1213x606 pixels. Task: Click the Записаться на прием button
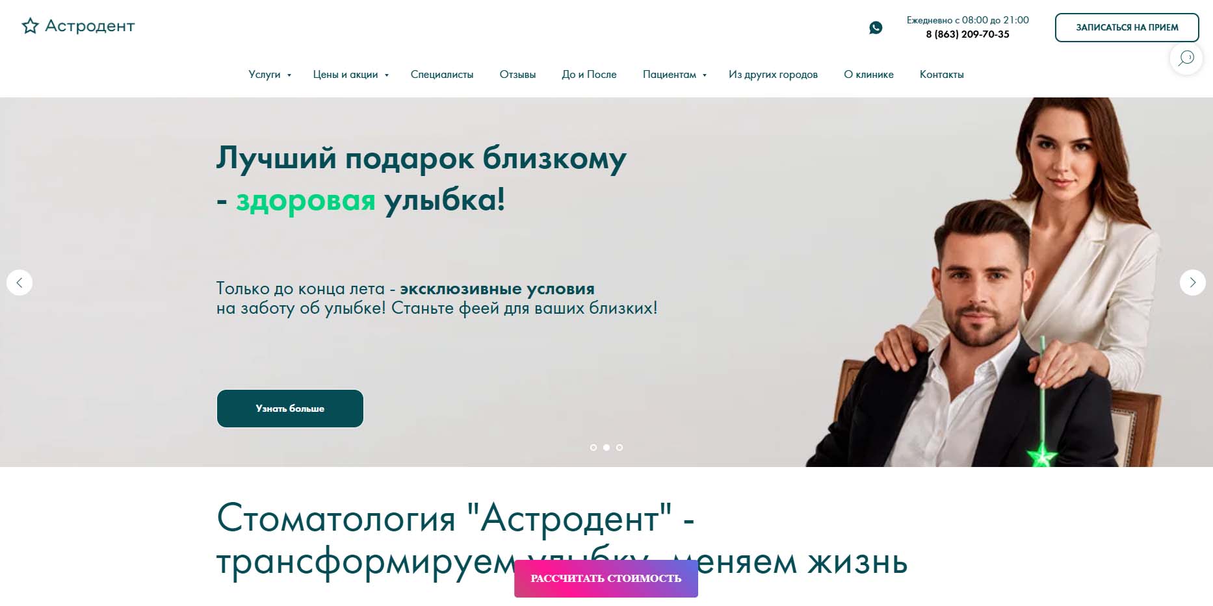coord(1127,27)
